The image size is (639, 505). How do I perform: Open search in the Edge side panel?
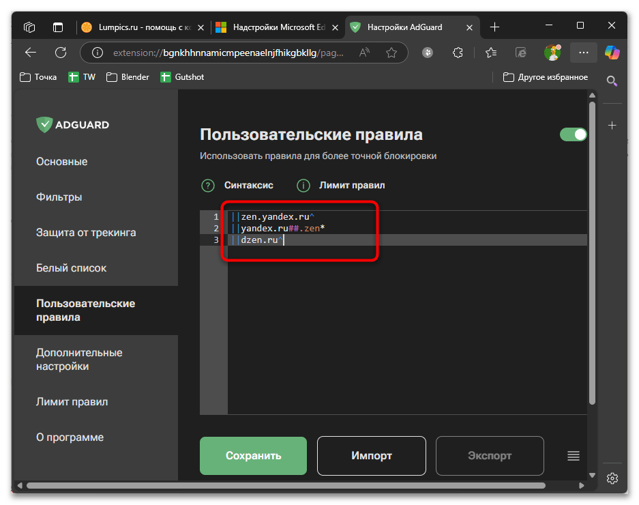[x=612, y=81]
